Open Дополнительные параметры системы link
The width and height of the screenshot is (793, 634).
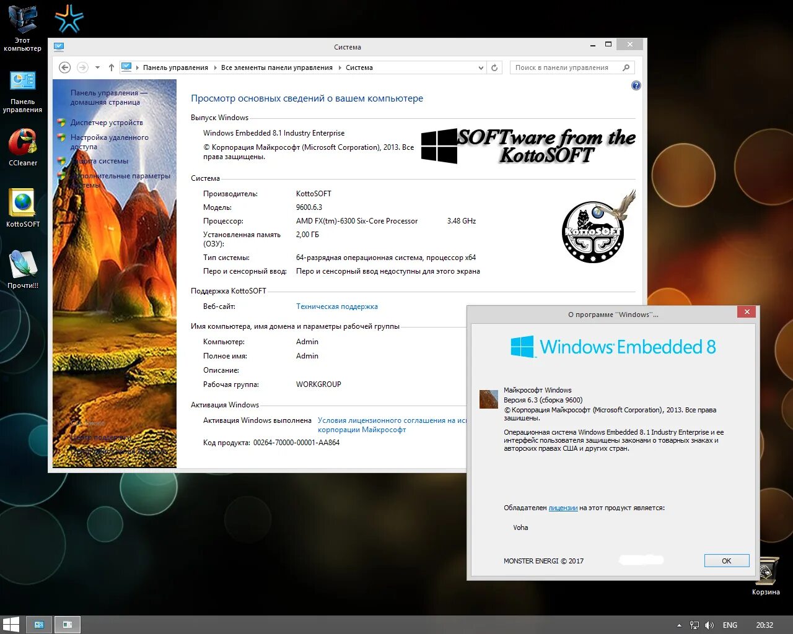(120, 180)
